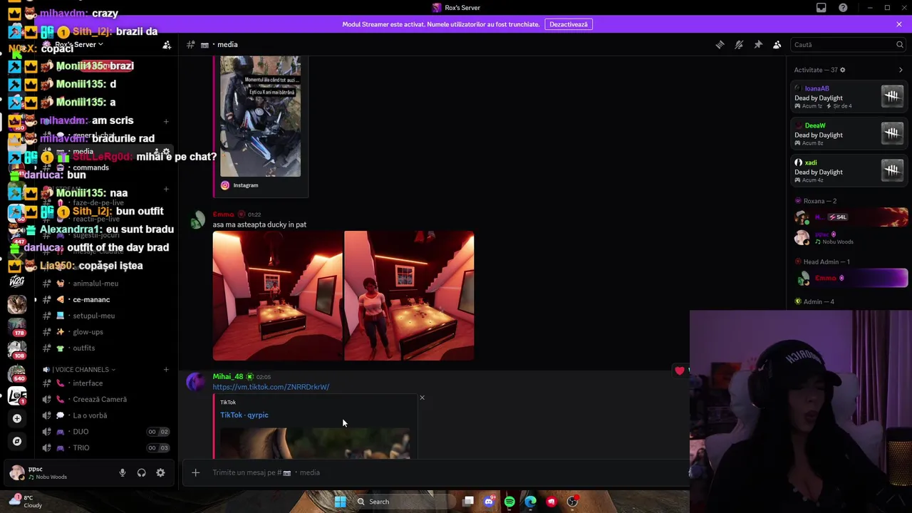Click the taskbar Search box

tap(403, 502)
